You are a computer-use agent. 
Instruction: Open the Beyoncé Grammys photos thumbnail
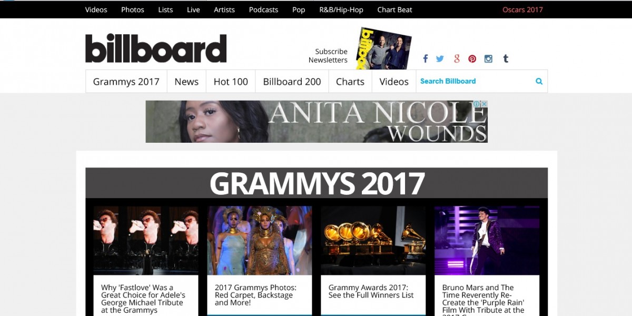tap(260, 240)
